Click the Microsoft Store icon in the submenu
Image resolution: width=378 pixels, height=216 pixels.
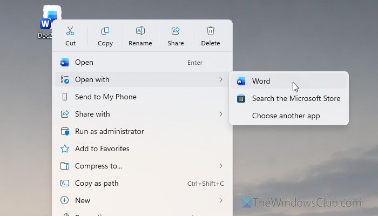[241, 99]
